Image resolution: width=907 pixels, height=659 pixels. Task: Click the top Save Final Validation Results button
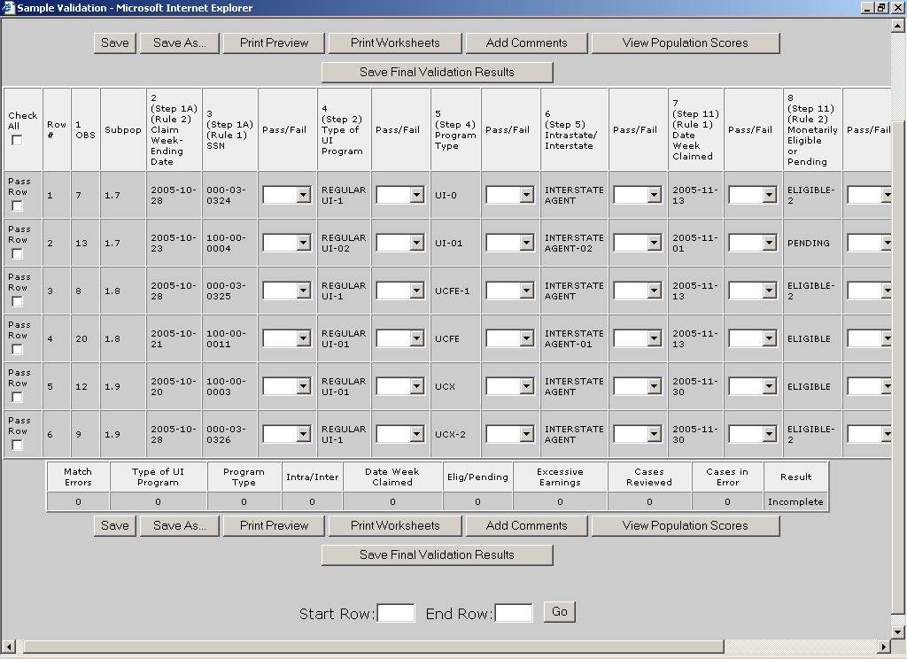[437, 72]
